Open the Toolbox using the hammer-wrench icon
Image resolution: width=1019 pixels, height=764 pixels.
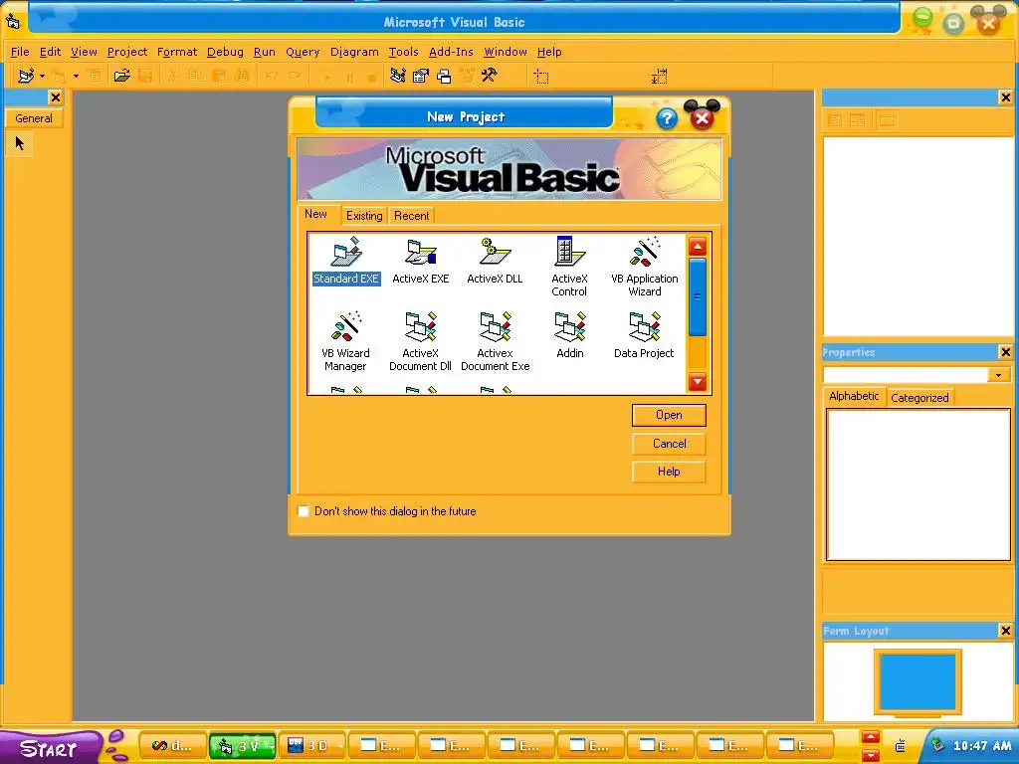click(x=490, y=76)
